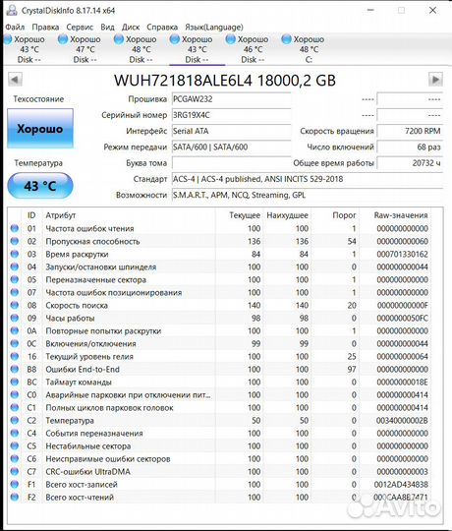Click the Запуски/остановки шпинделя attribute name
452x531 pixels.
point(101,266)
